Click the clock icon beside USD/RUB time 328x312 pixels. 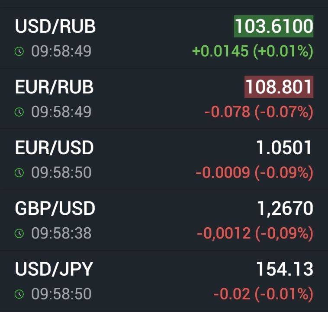(x=19, y=51)
